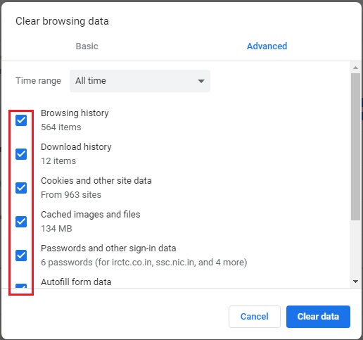
Task: Click the vertical scrollbar thumb
Action: click(x=355, y=146)
